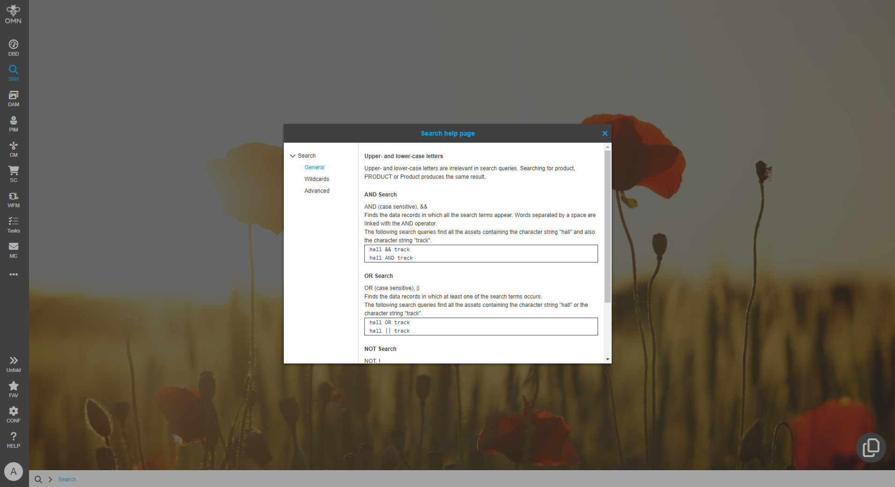Open the CM module
This screenshot has width=895, height=487.
[x=13, y=148]
